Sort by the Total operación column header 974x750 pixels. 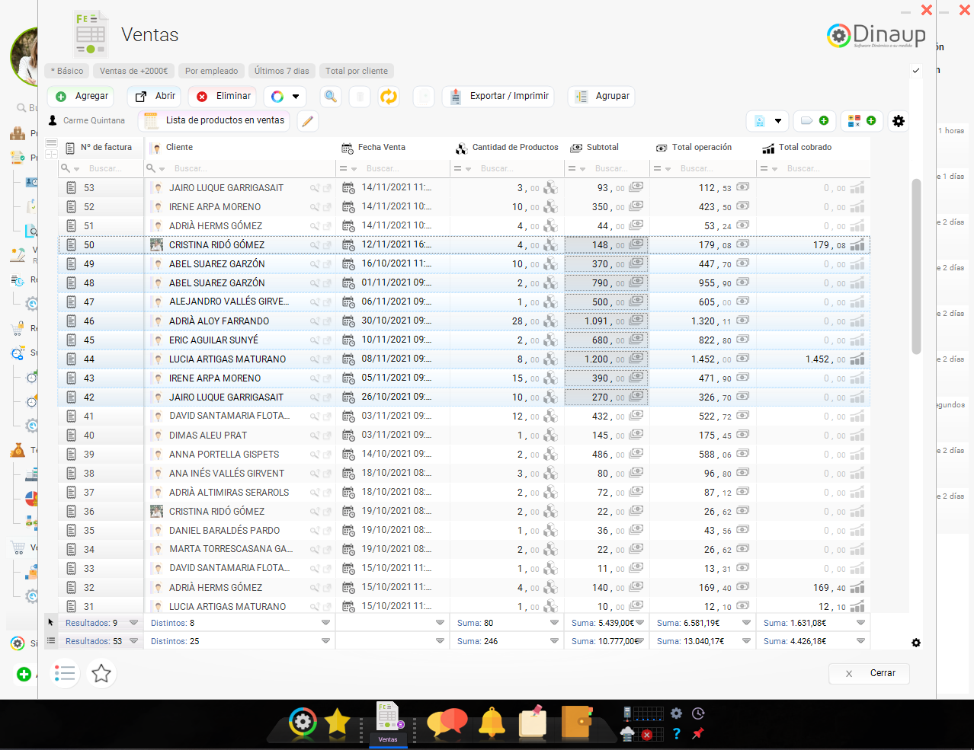pos(701,148)
